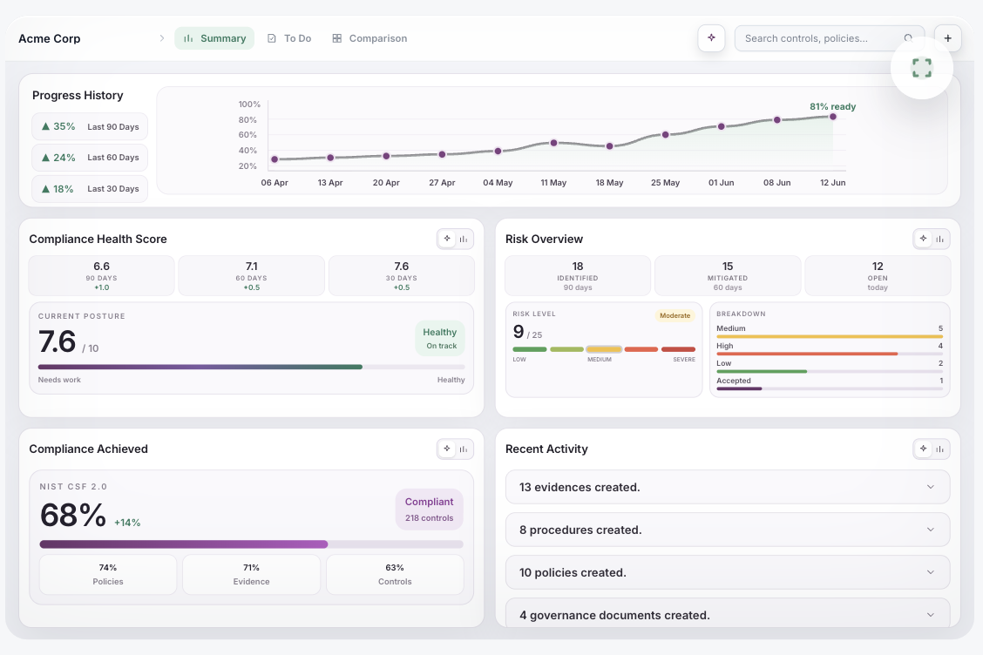Select the Last 30 Days progress chip
This screenshot has width=983, height=655.
click(x=90, y=189)
